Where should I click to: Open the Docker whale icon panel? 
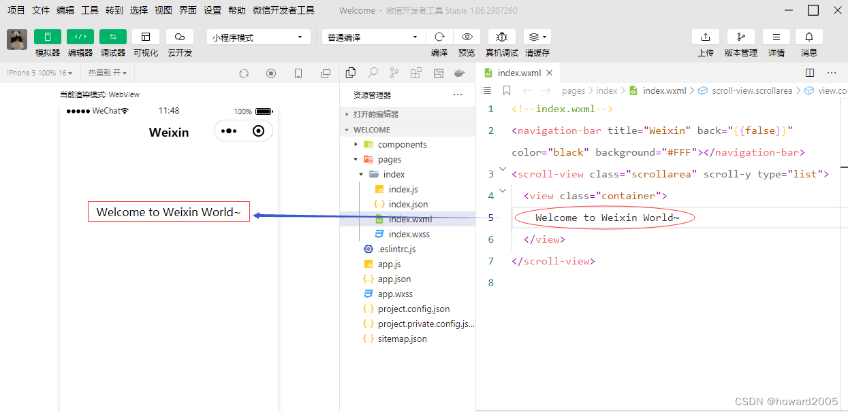click(x=460, y=73)
